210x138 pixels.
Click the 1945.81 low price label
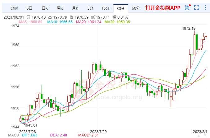pyautogui.click(x=31, y=125)
